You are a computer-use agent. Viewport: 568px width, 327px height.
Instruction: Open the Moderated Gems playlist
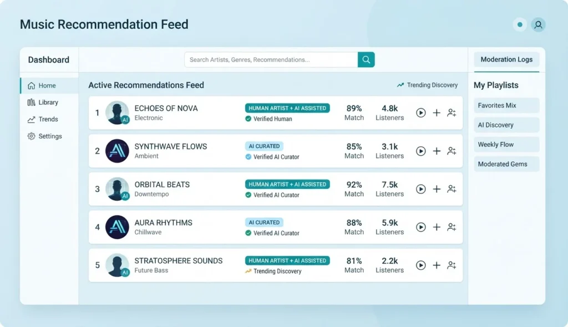tap(506, 164)
